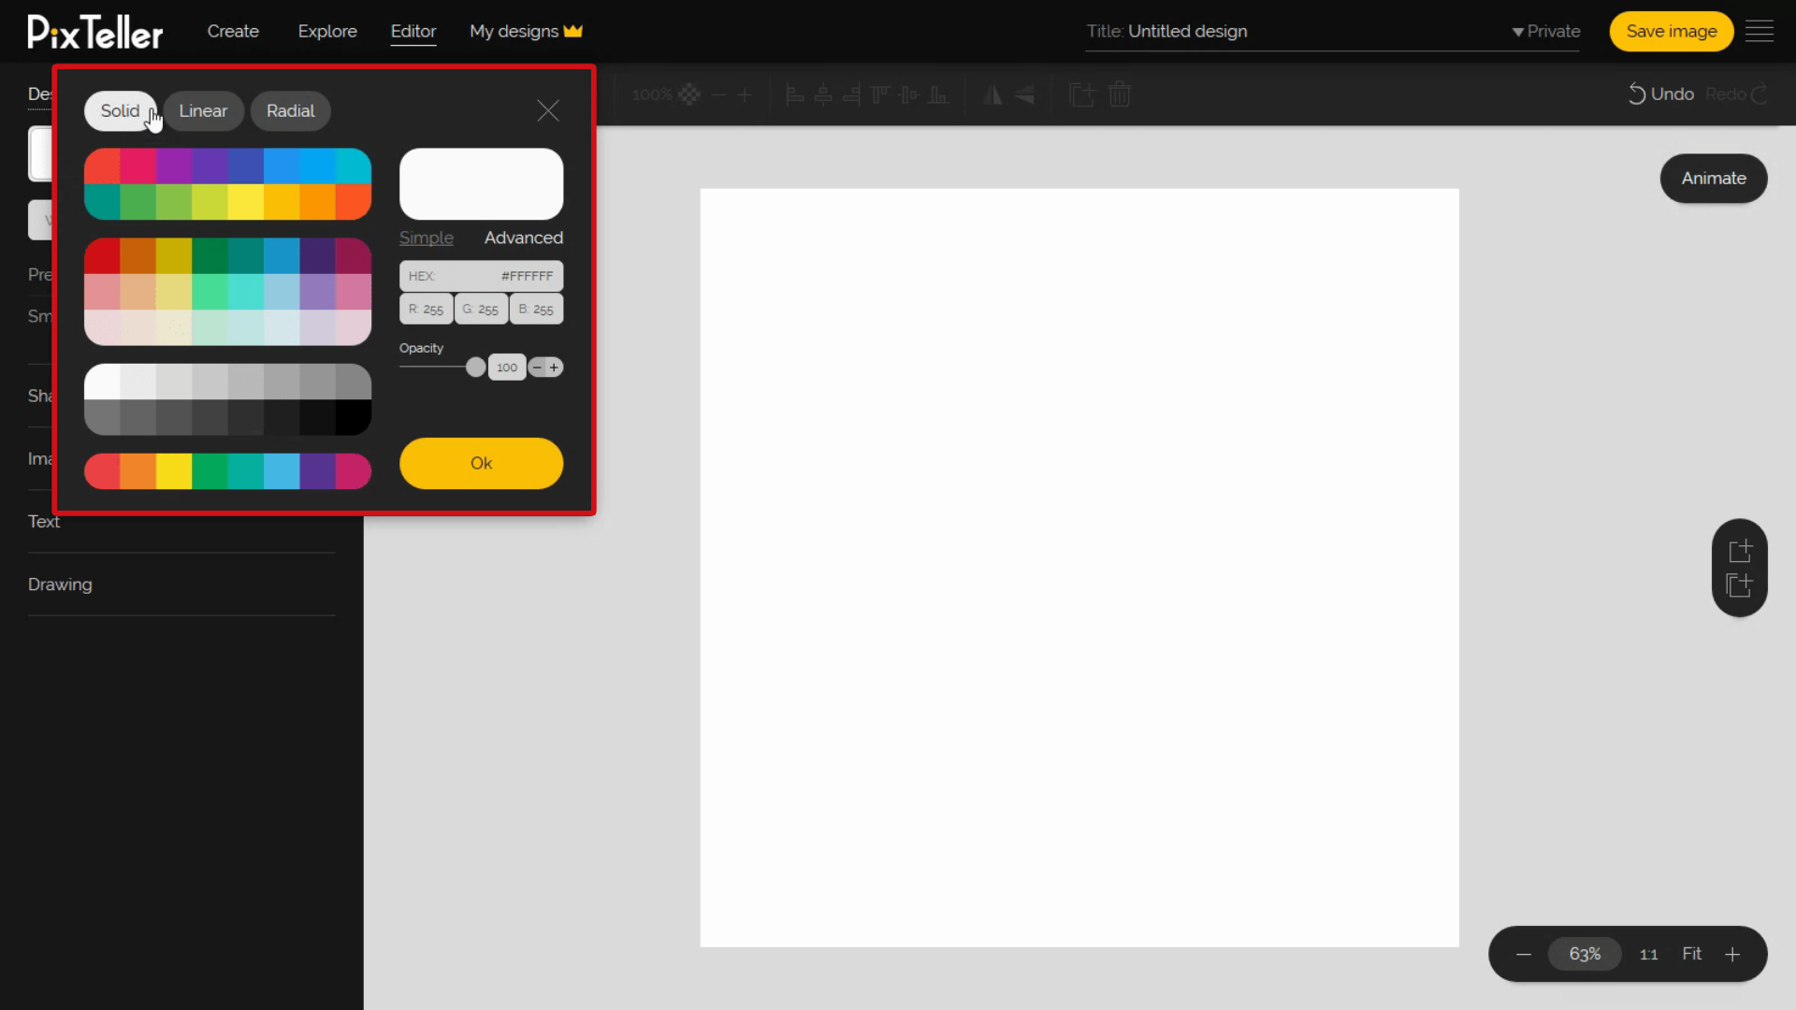This screenshot has height=1010, width=1796.
Task: Switch to Advanced color settings
Action: pyautogui.click(x=523, y=237)
